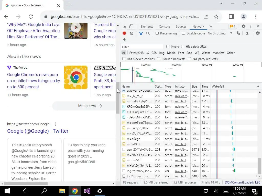Open the Chrome profile avatar
The image size is (262, 196).
point(244,17)
